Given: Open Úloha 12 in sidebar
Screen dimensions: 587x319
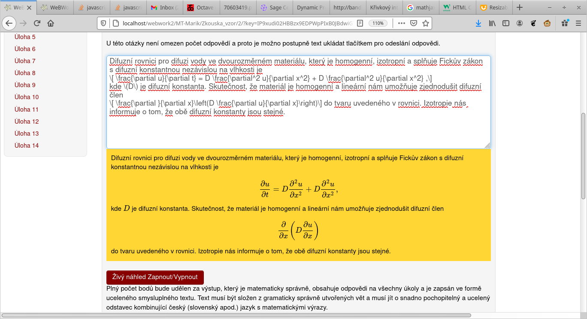Looking at the screenshot, I should point(27,122).
